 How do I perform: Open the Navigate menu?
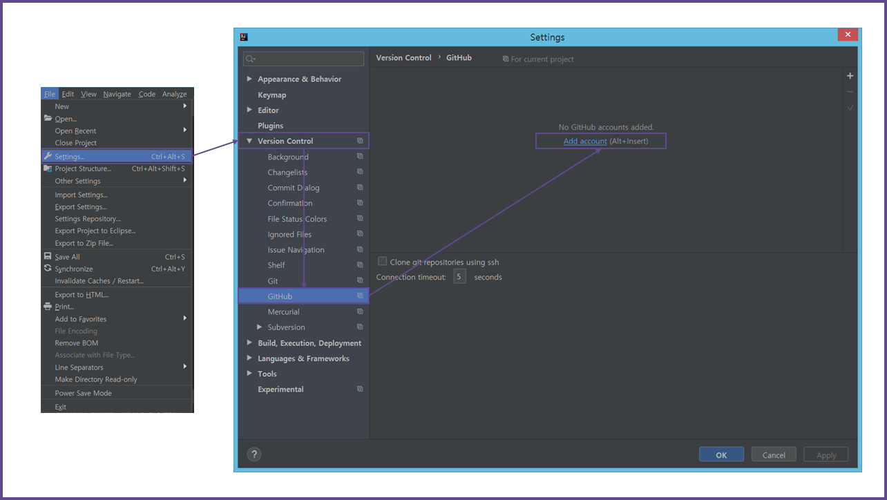(117, 94)
